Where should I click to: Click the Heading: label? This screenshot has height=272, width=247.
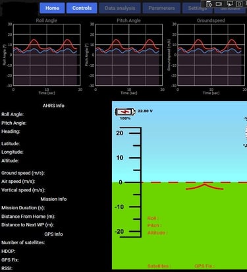tap(11, 131)
